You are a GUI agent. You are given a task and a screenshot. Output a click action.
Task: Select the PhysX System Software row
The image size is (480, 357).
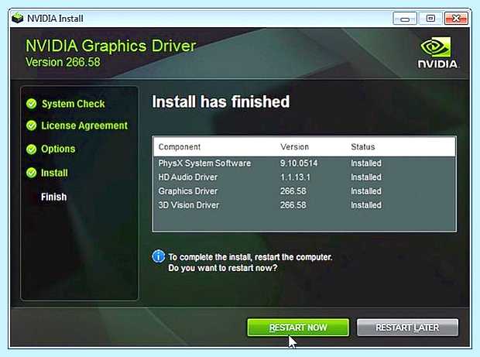coord(304,163)
